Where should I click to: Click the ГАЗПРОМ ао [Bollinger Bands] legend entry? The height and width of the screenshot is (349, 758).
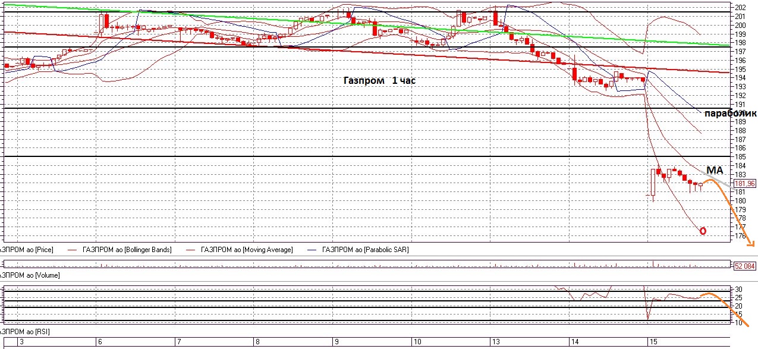[x=121, y=250]
